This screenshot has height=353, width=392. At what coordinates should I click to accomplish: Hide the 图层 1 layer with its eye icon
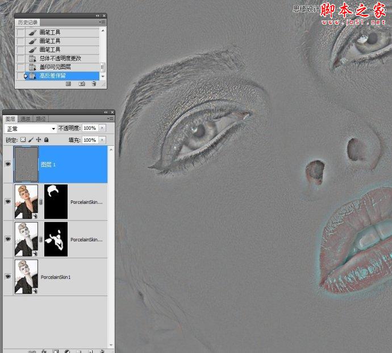(8, 164)
